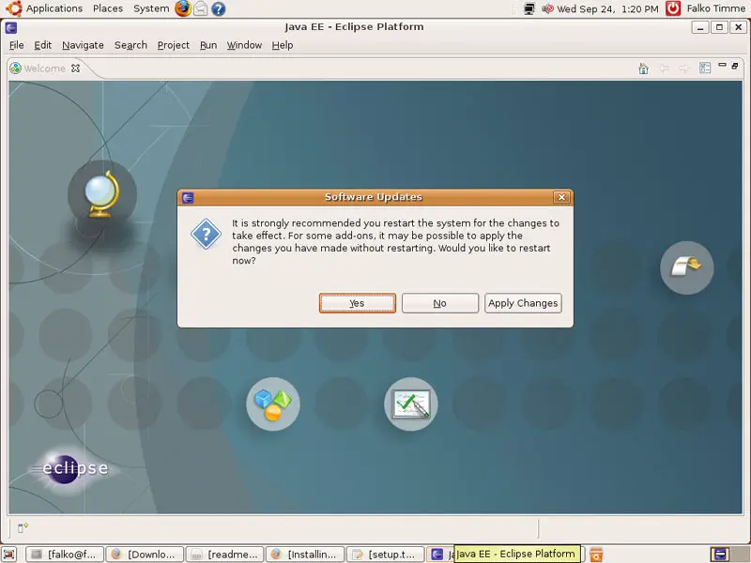Click the navigate back arrow in Welcome toolbar
Screen dimensions: 751x563
pos(664,68)
